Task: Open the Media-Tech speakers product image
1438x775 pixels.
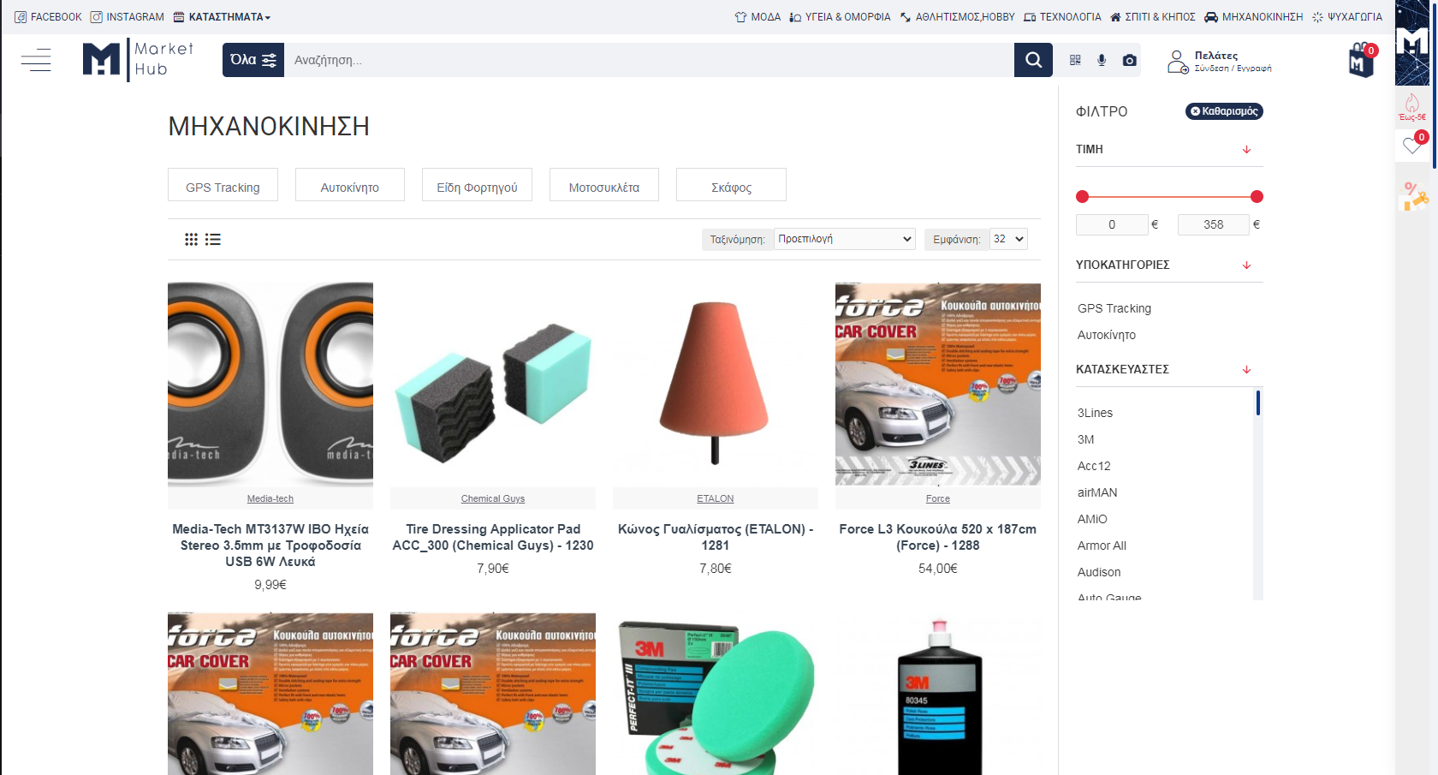Action: click(x=270, y=385)
